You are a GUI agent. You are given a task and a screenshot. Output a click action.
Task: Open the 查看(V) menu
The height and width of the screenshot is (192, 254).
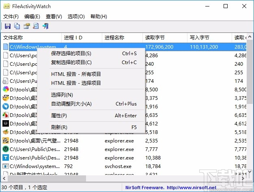coord(54,16)
